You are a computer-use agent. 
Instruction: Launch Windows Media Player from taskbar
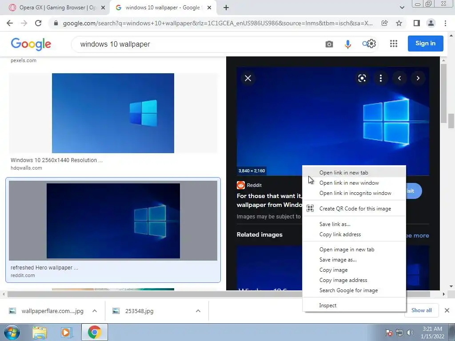tap(66, 333)
